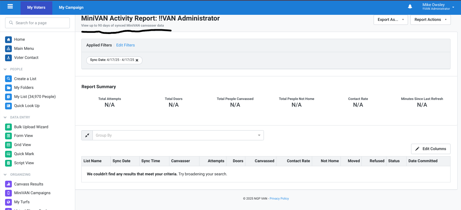
Task: Click the Search for a page field
Action: [x=37, y=23]
